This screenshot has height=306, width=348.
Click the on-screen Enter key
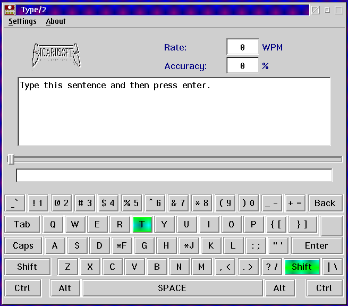pyautogui.click(x=316, y=245)
